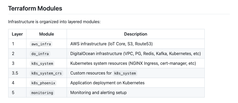This screenshot has width=238, height=103.
Task: Click the k8s_system code label in the Description column
Action: pyautogui.click(x=125, y=73)
